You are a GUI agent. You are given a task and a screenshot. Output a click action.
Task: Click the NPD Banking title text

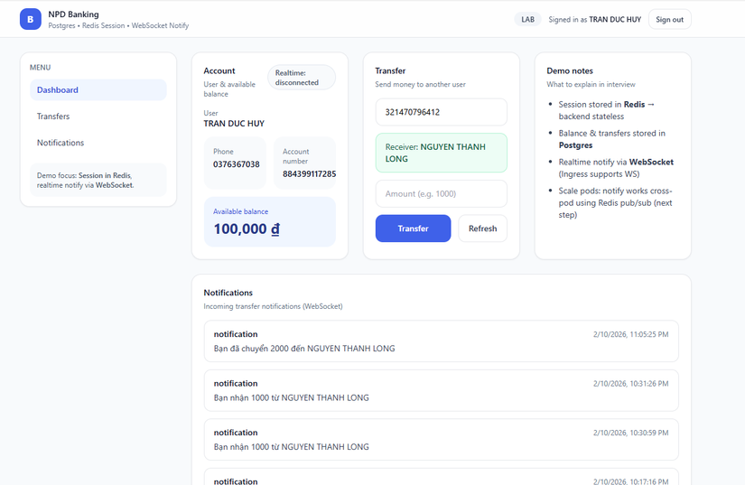(73, 14)
